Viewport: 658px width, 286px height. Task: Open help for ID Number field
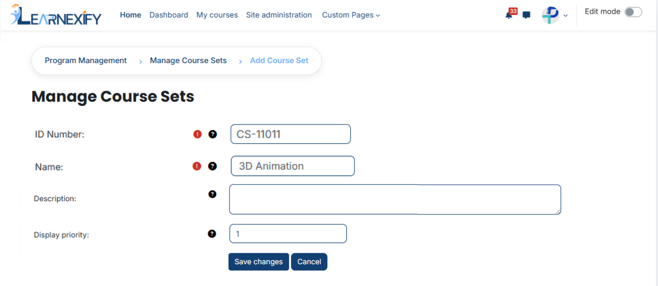(x=213, y=134)
